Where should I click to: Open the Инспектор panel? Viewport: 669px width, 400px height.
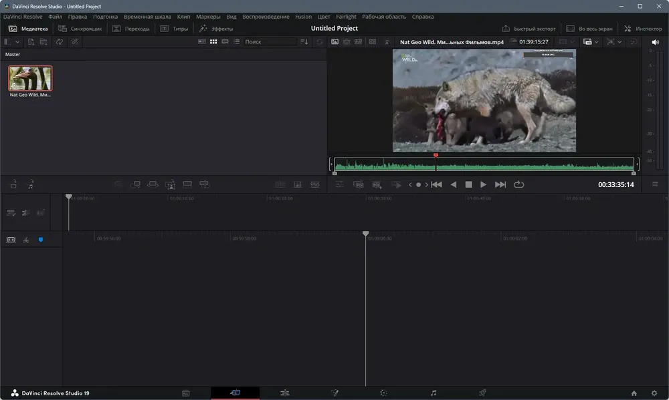pos(643,29)
